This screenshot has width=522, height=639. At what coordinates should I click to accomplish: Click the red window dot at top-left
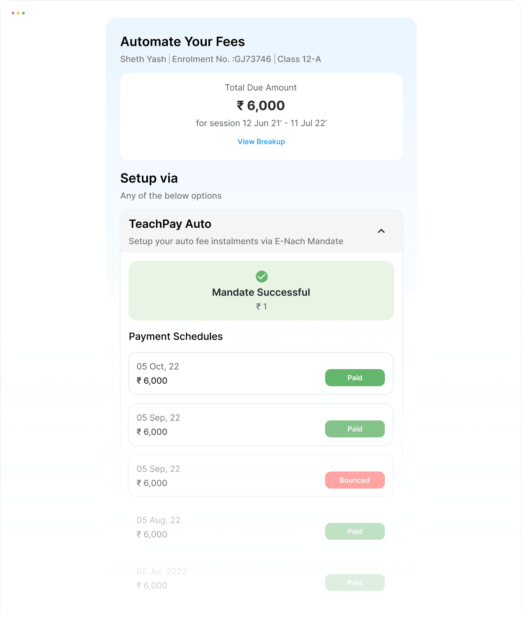pos(13,13)
